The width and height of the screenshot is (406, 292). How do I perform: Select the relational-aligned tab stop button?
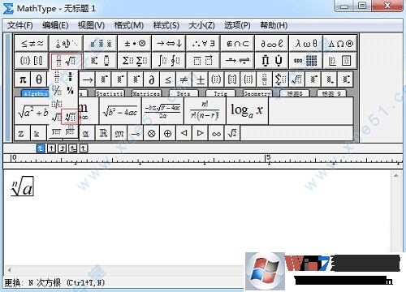pos(73,148)
